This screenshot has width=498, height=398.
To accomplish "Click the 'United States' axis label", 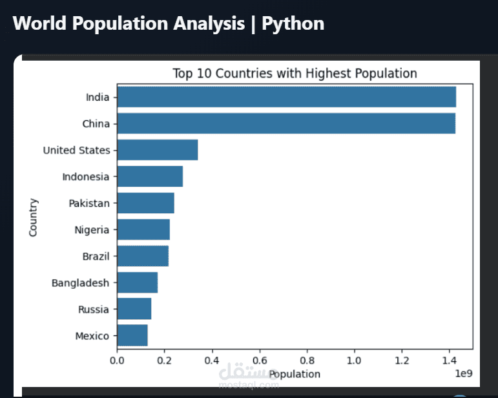I will 77,151.
